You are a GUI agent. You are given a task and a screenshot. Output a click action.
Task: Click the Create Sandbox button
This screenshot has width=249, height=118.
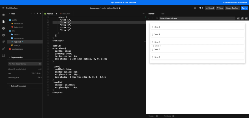pyautogui.click(x=232, y=8)
